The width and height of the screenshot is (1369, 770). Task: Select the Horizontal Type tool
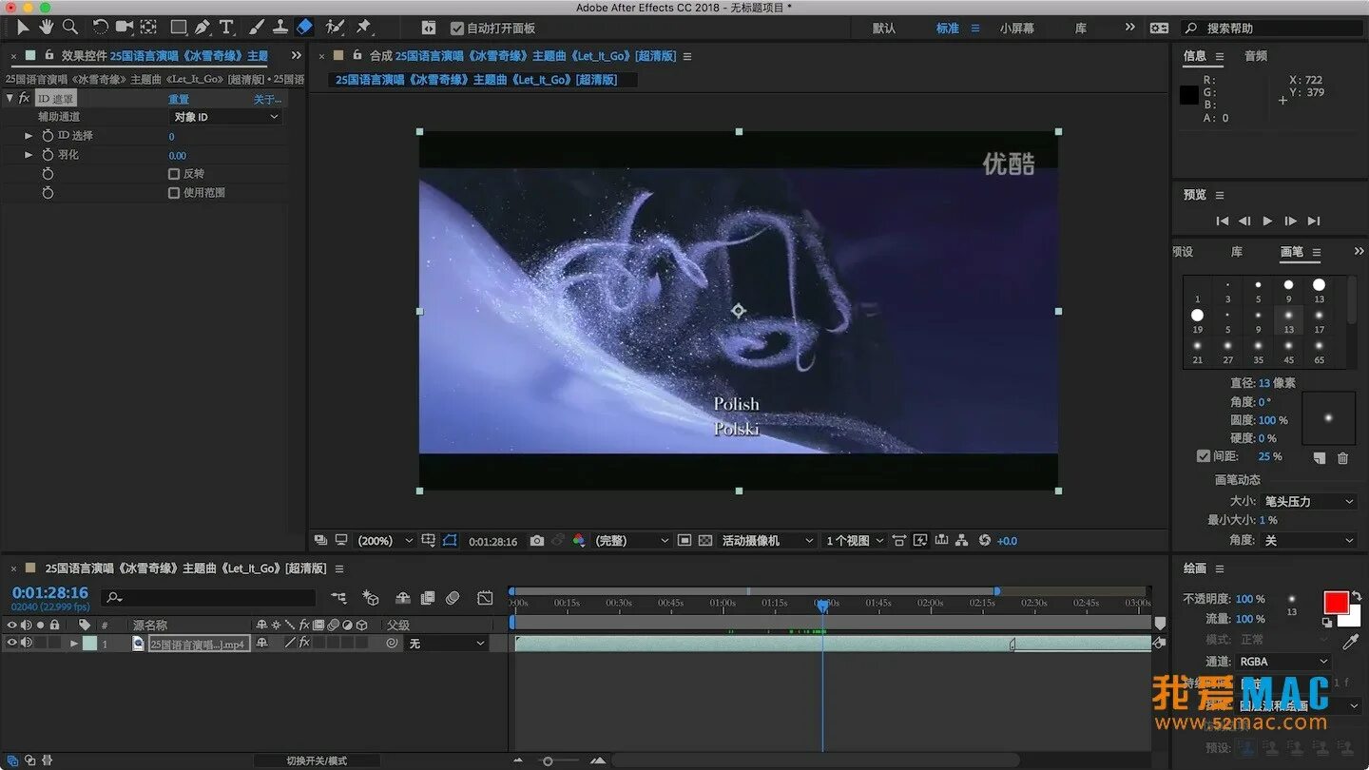tap(226, 28)
